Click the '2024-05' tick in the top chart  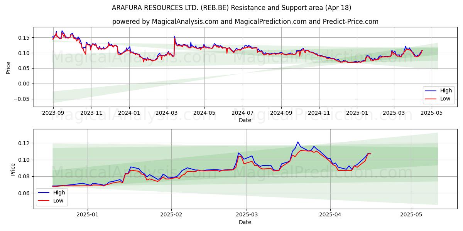click(x=204, y=113)
